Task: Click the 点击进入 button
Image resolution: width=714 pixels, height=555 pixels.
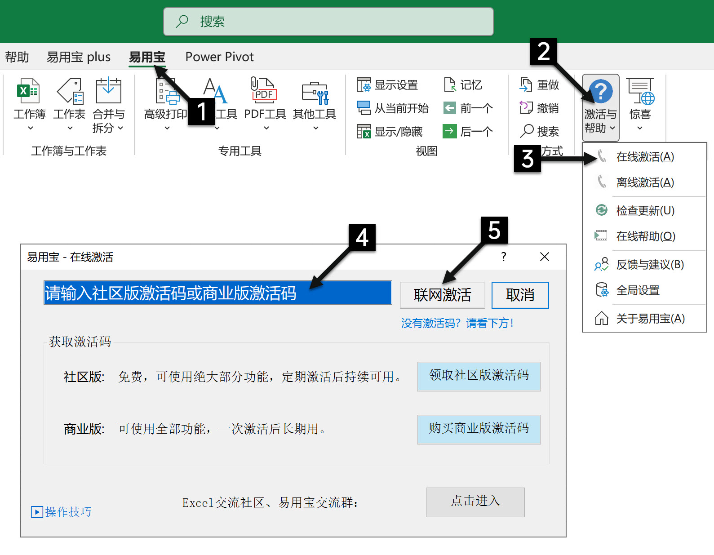Action: point(475,502)
